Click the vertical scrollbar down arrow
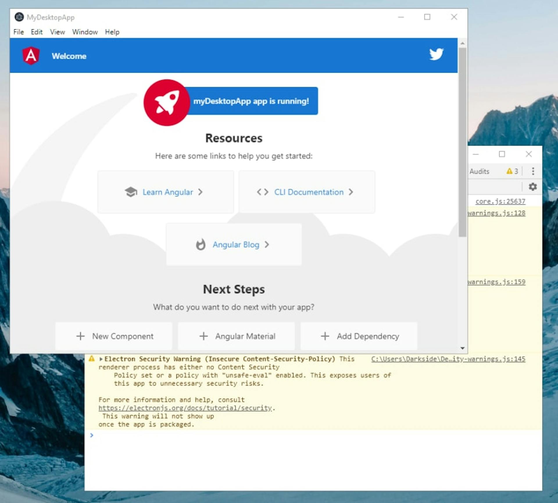 pos(462,348)
